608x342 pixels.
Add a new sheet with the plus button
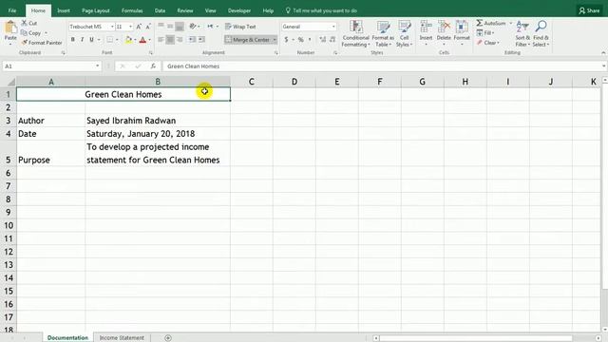(168, 338)
